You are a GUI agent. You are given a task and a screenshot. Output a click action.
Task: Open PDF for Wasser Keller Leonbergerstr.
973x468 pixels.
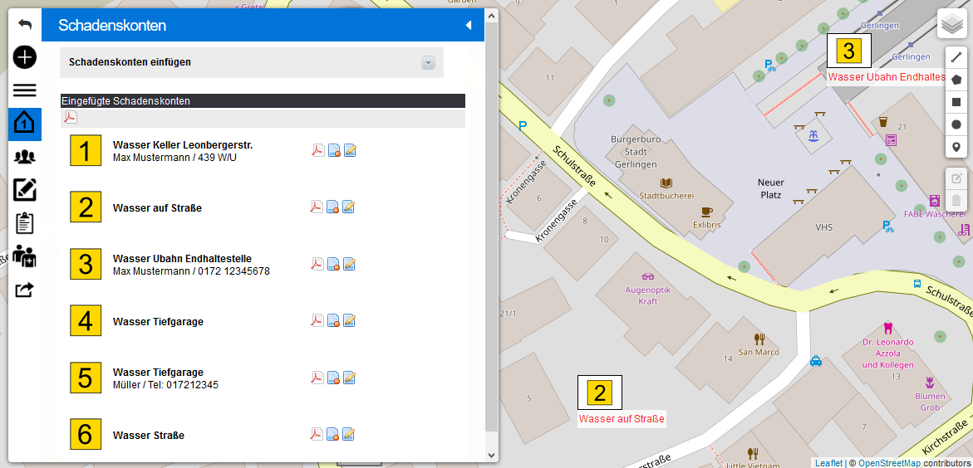point(317,150)
